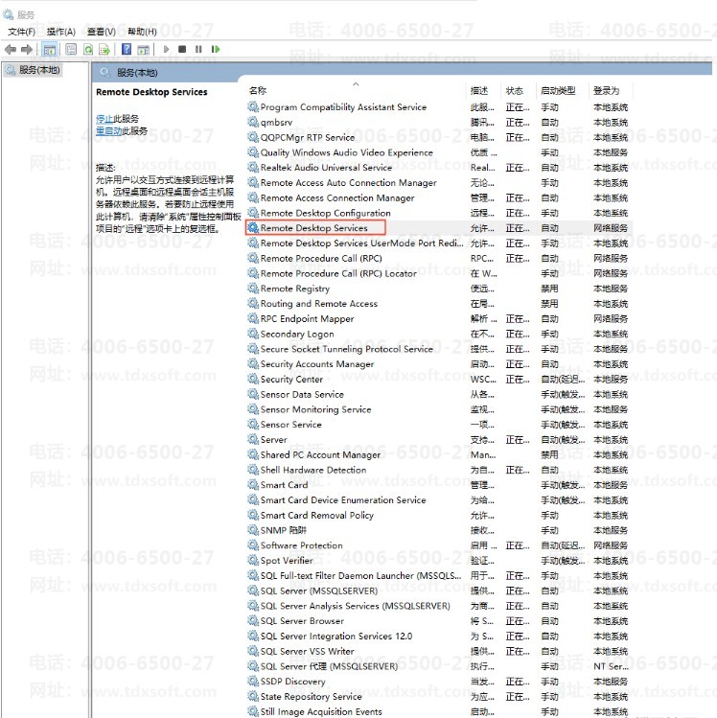Screen dimensions: 717x718
Task: Select Shared PC Account Manager row
Action: click(x=440, y=454)
